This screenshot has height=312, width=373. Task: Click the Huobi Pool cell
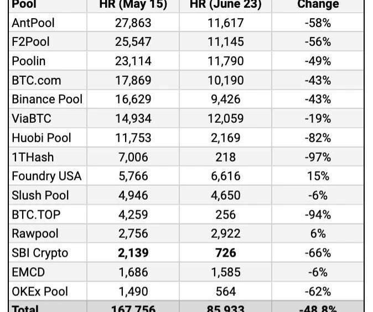[x=42, y=138]
